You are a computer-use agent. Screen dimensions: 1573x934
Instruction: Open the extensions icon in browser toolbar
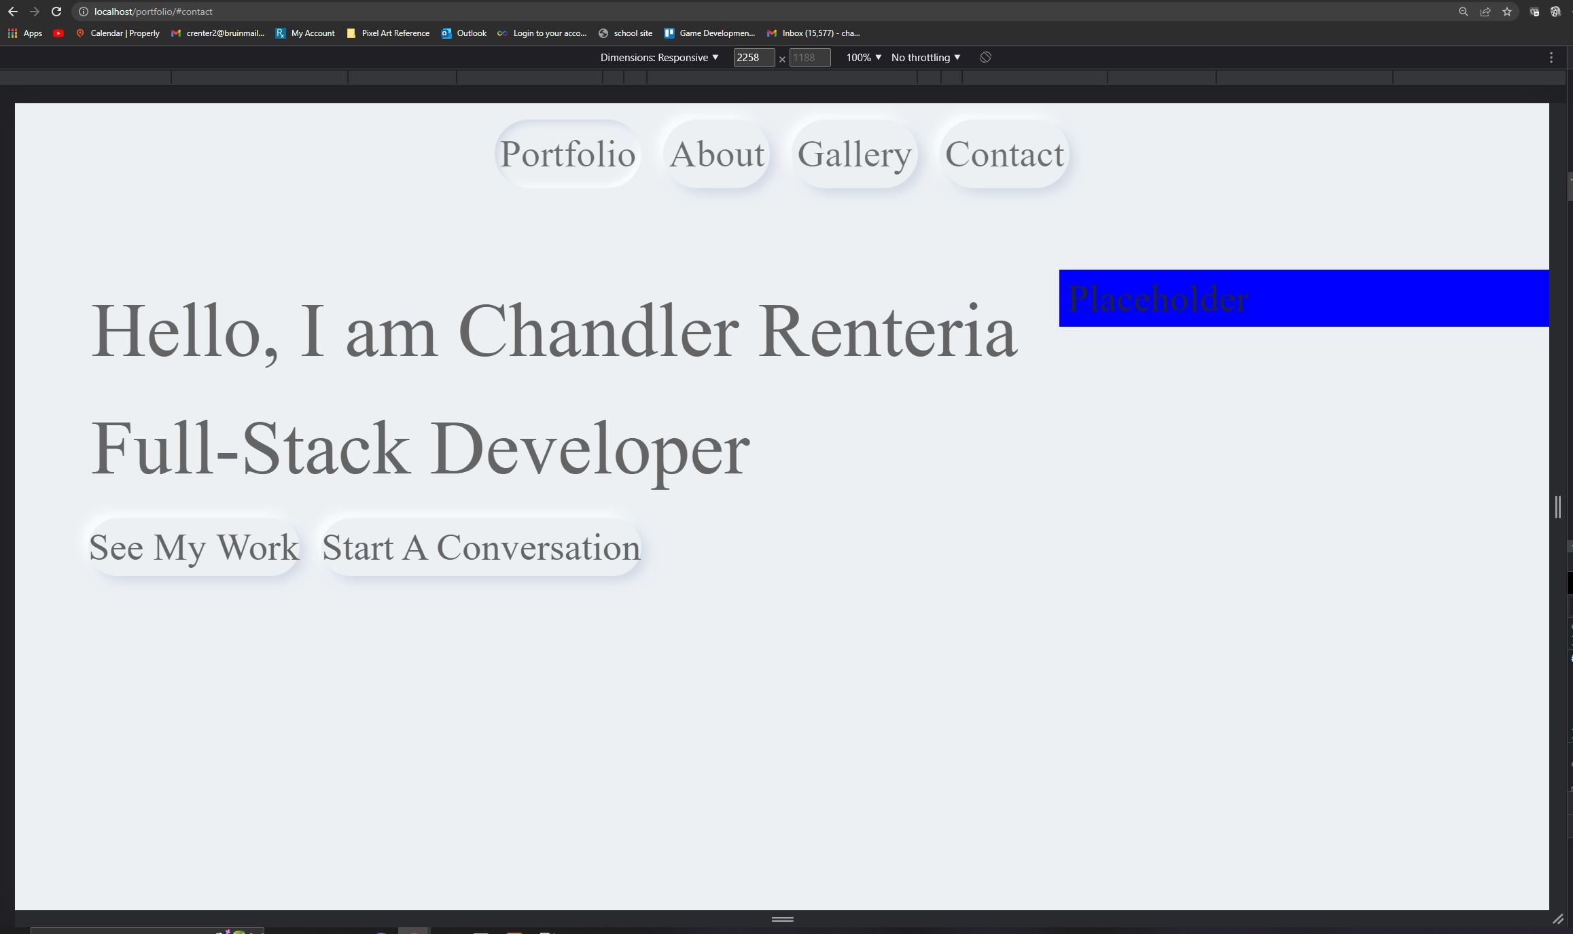[x=1534, y=12]
